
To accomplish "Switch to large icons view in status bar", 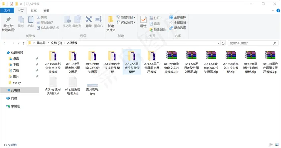I will 277,145.
